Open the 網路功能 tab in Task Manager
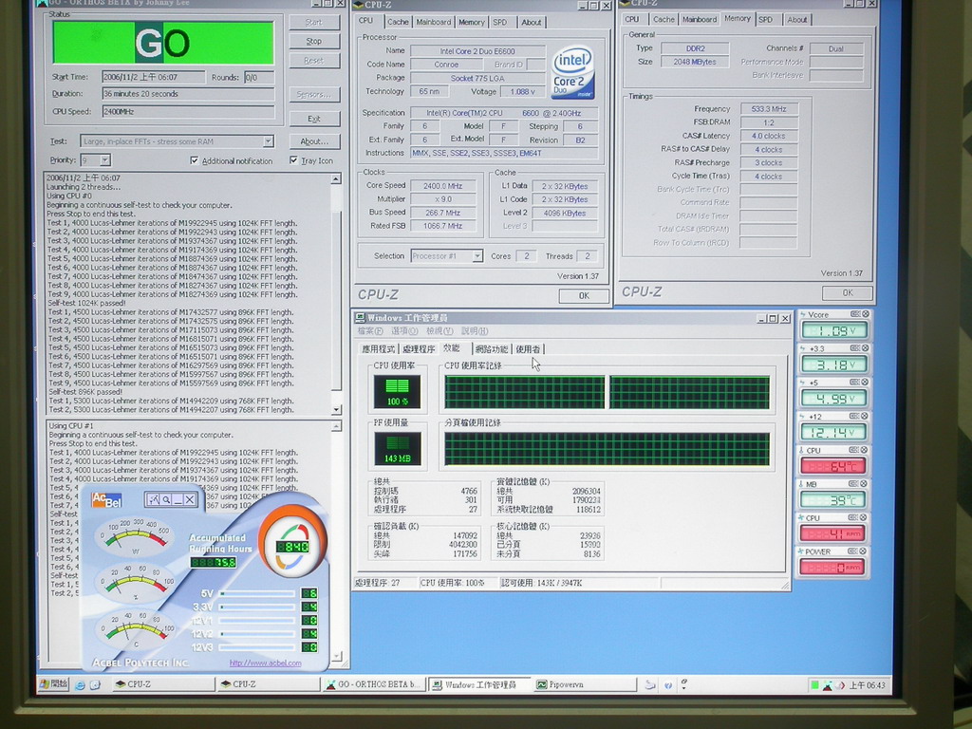The image size is (972, 729). 492,349
